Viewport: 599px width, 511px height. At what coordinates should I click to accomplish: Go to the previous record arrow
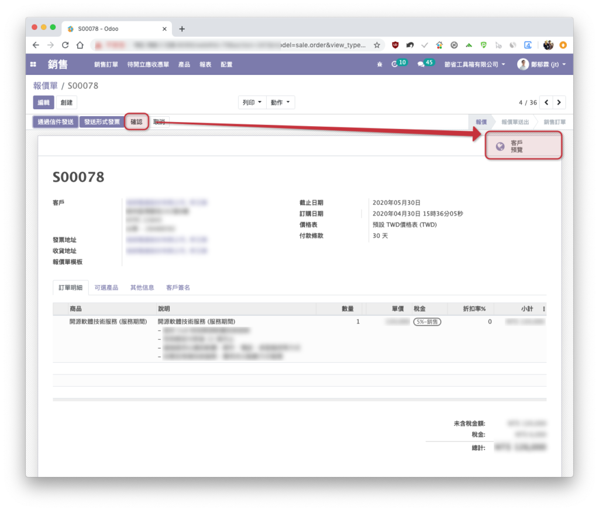pos(546,102)
